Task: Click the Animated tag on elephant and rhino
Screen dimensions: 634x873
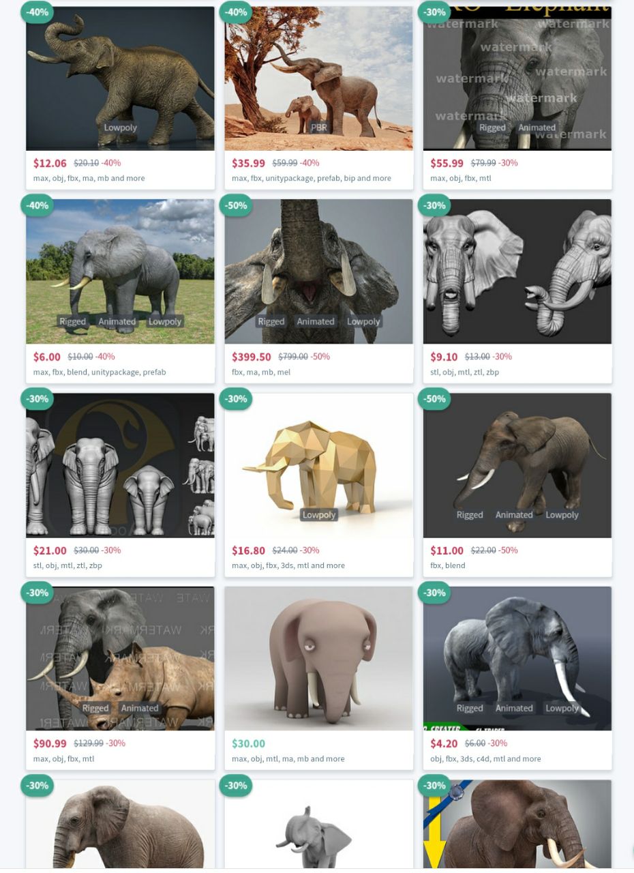Action: pos(139,708)
